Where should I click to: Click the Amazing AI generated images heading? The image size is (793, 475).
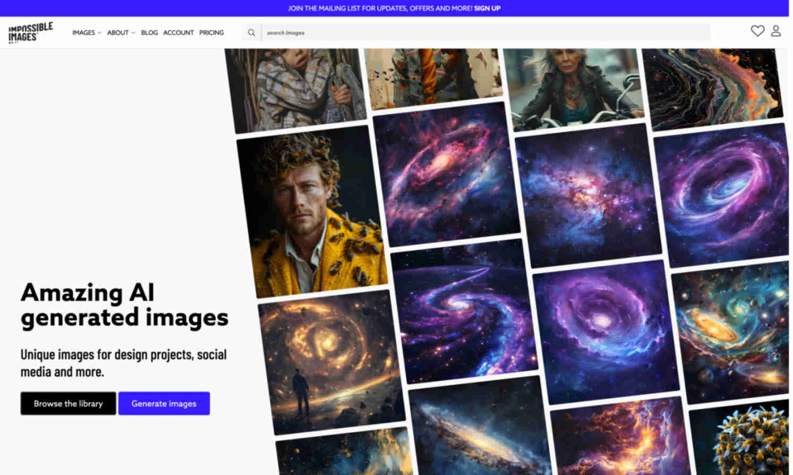(x=124, y=305)
